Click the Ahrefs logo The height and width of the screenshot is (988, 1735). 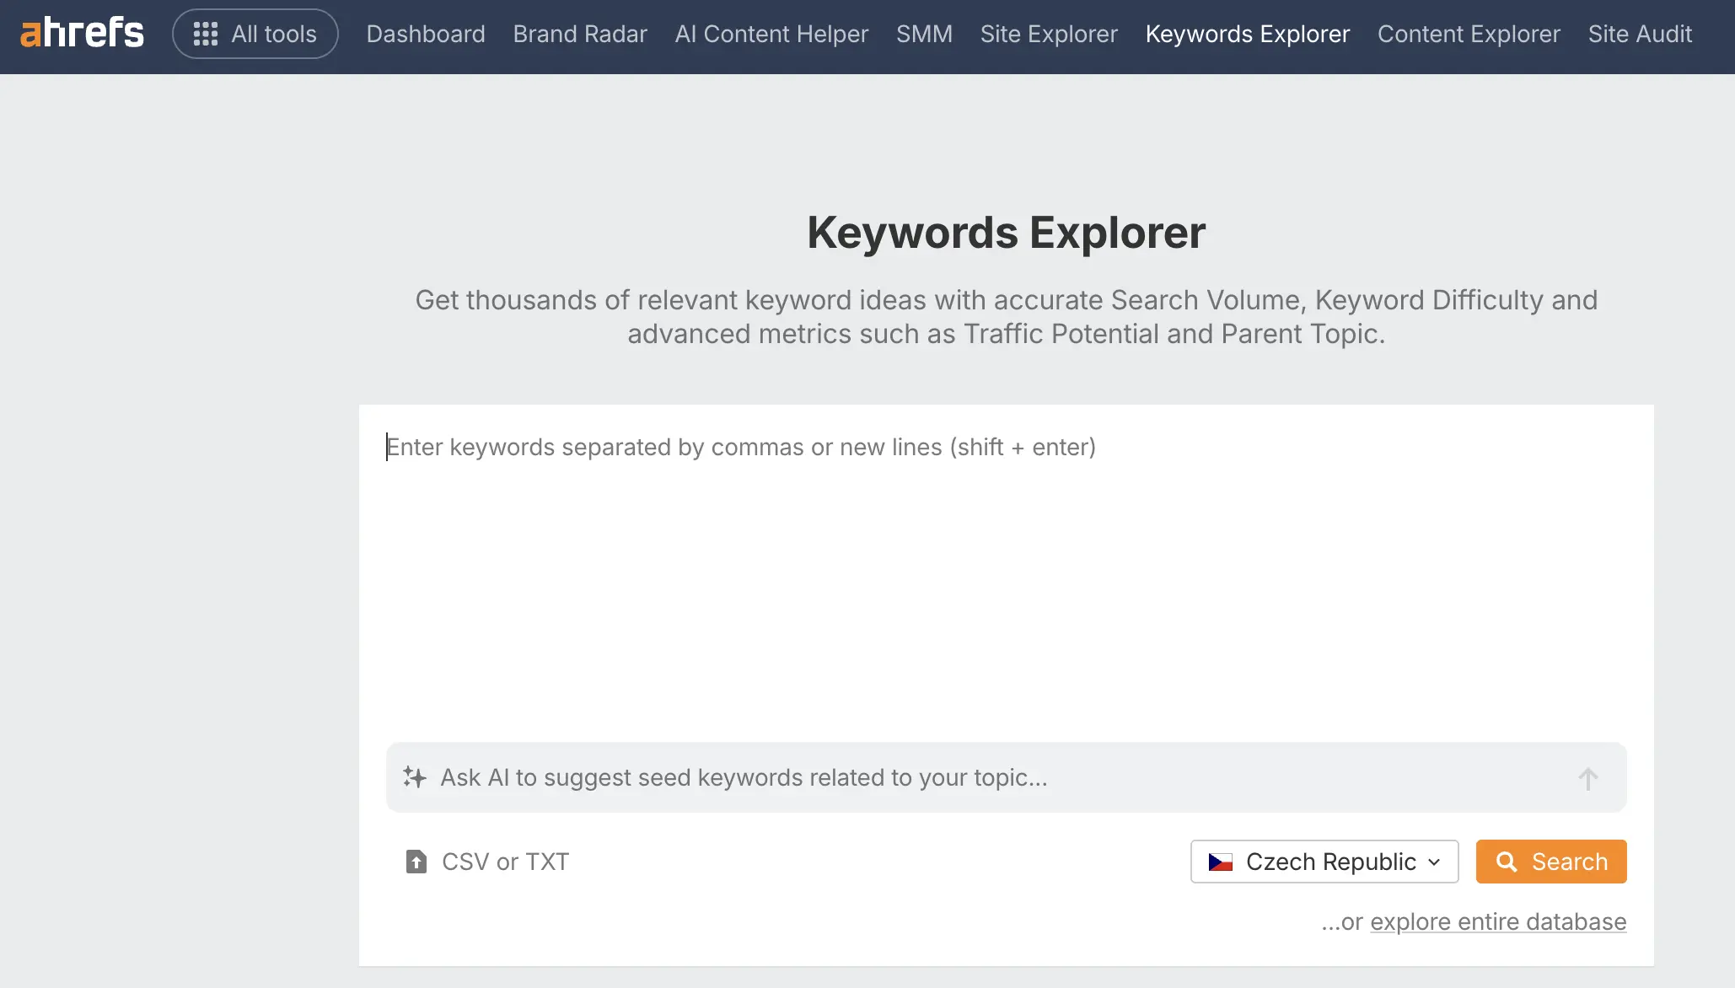tap(82, 33)
